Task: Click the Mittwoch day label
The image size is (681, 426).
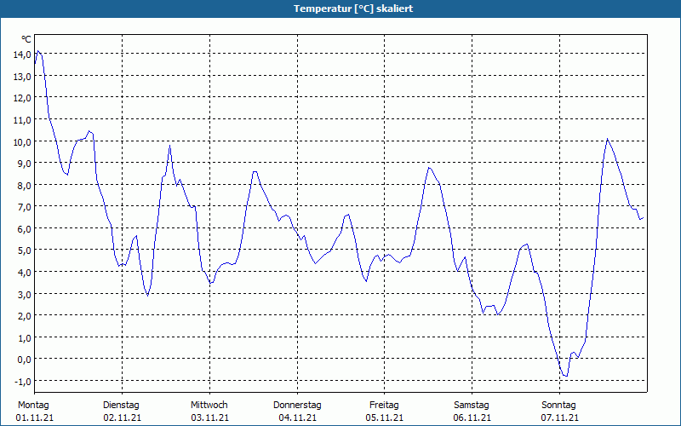Action: point(209,406)
